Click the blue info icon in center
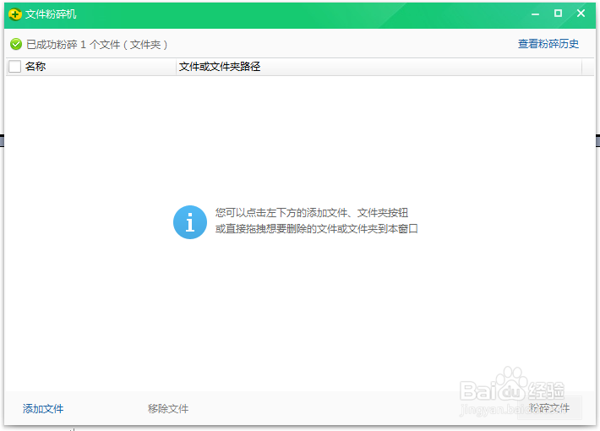600x431 pixels. [x=190, y=222]
